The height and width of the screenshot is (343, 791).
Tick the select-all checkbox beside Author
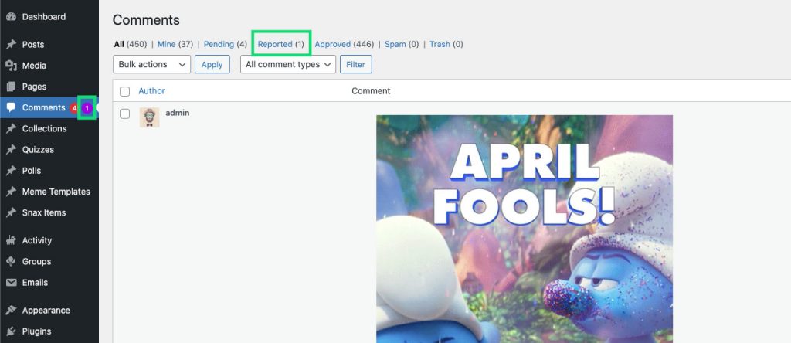[x=124, y=91]
